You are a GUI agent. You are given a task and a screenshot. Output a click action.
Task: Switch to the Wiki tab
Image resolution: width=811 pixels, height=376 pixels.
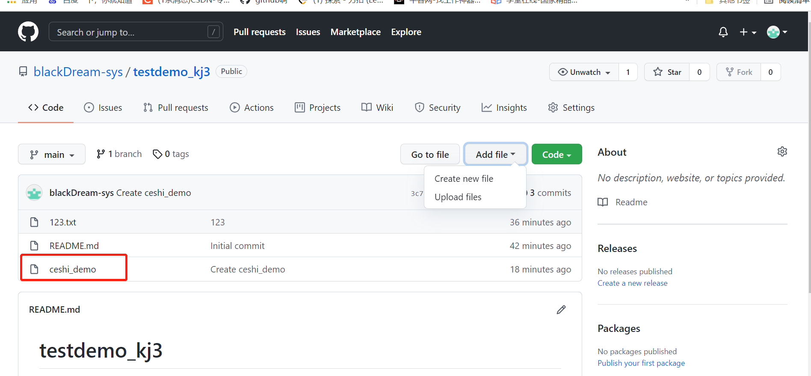pos(377,108)
